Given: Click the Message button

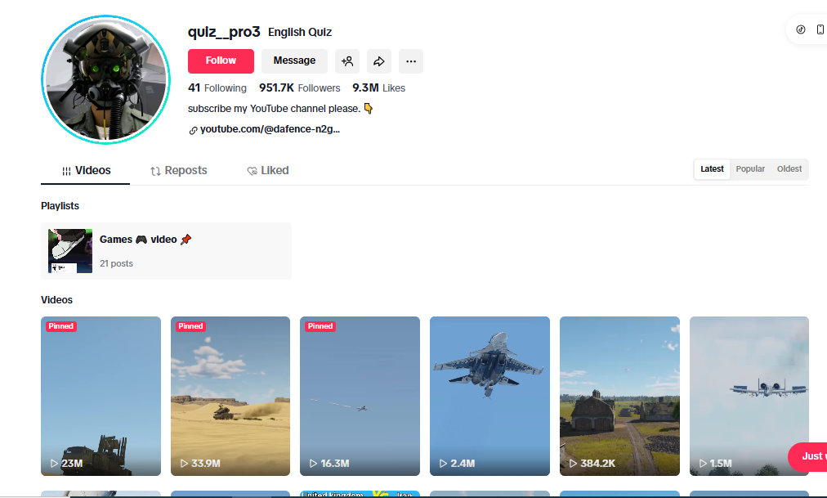Looking at the screenshot, I should (294, 61).
